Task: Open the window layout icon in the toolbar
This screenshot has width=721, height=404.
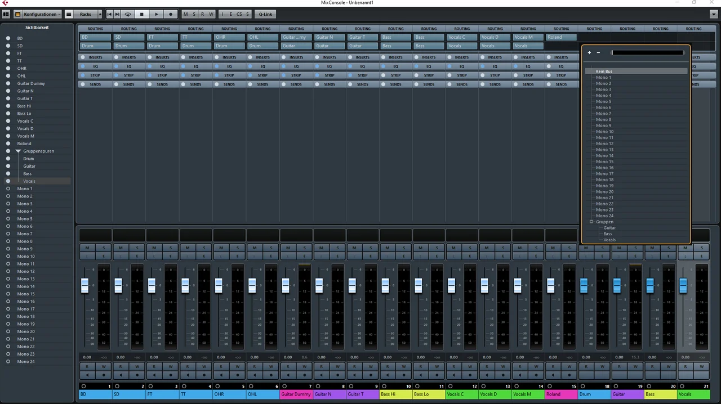Action: click(x=6, y=14)
